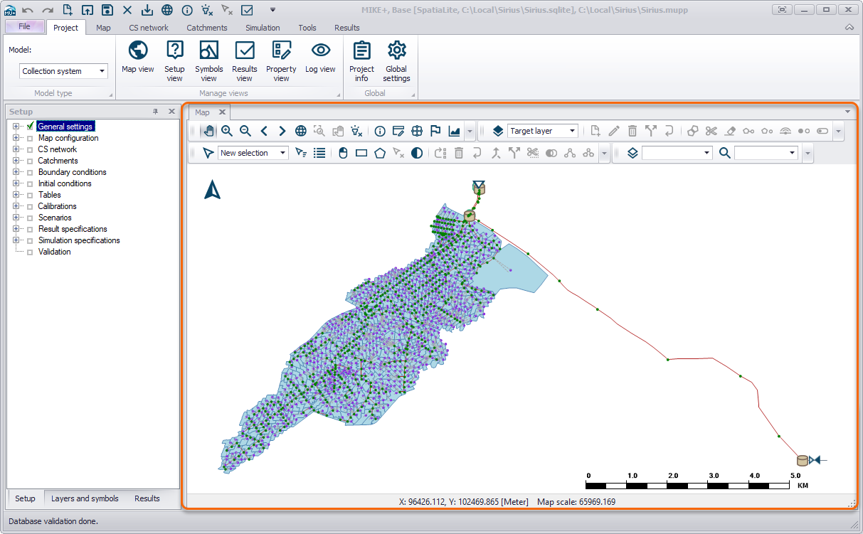Switch to the CS network ribbon tab

point(149,28)
